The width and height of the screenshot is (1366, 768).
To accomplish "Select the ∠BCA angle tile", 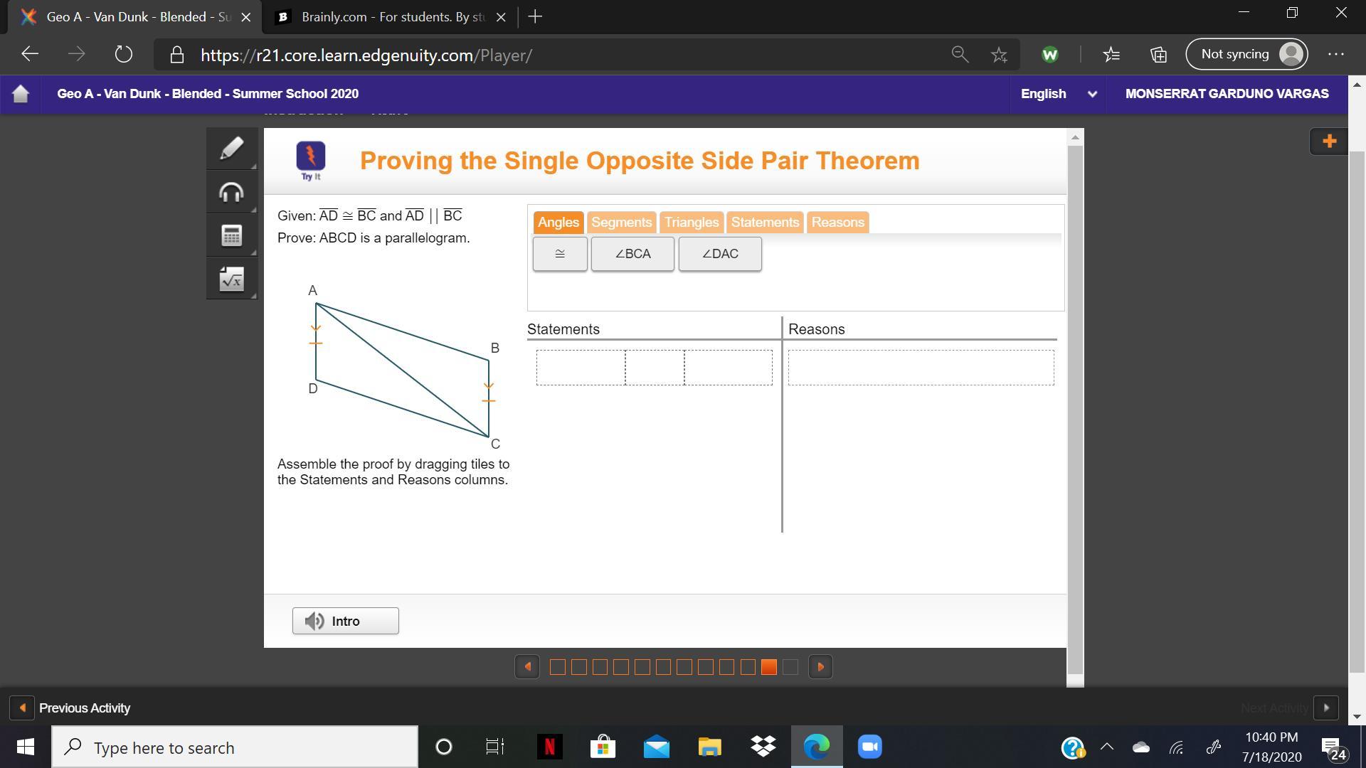I will click(x=632, y=254).
